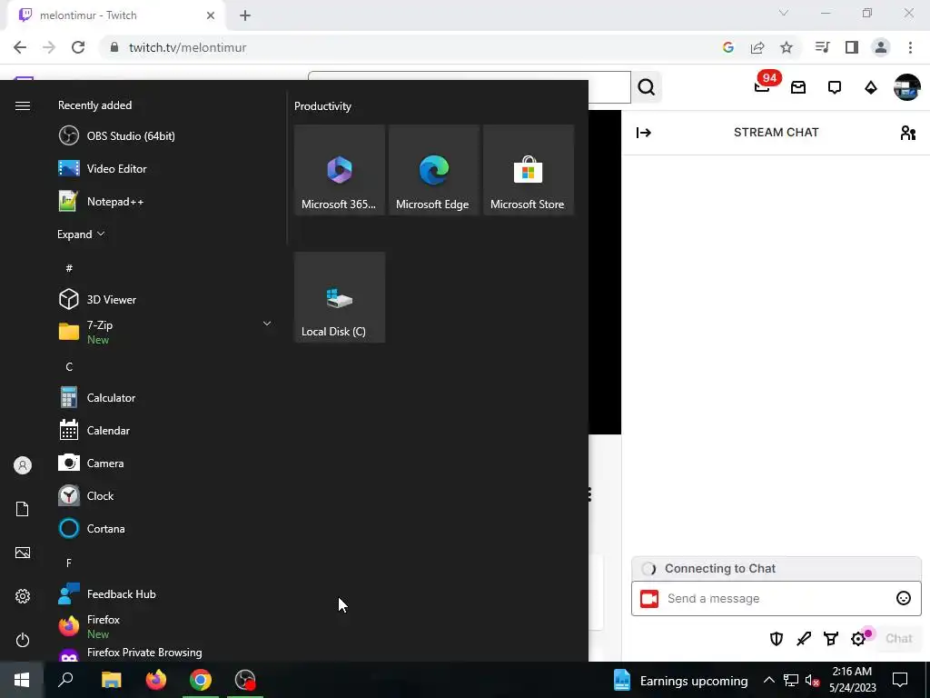Open the clock showing 2:16 AM
This screenshot has height=698, width=930.
(852, 680)
